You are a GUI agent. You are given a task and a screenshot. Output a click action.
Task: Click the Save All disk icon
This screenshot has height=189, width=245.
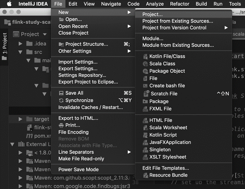[x=61, y=93]
